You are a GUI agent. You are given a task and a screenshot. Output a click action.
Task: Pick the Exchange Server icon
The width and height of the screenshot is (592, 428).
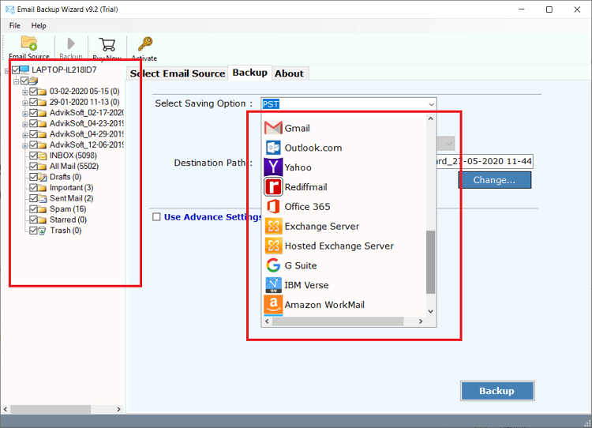click(x=273, y=227)
